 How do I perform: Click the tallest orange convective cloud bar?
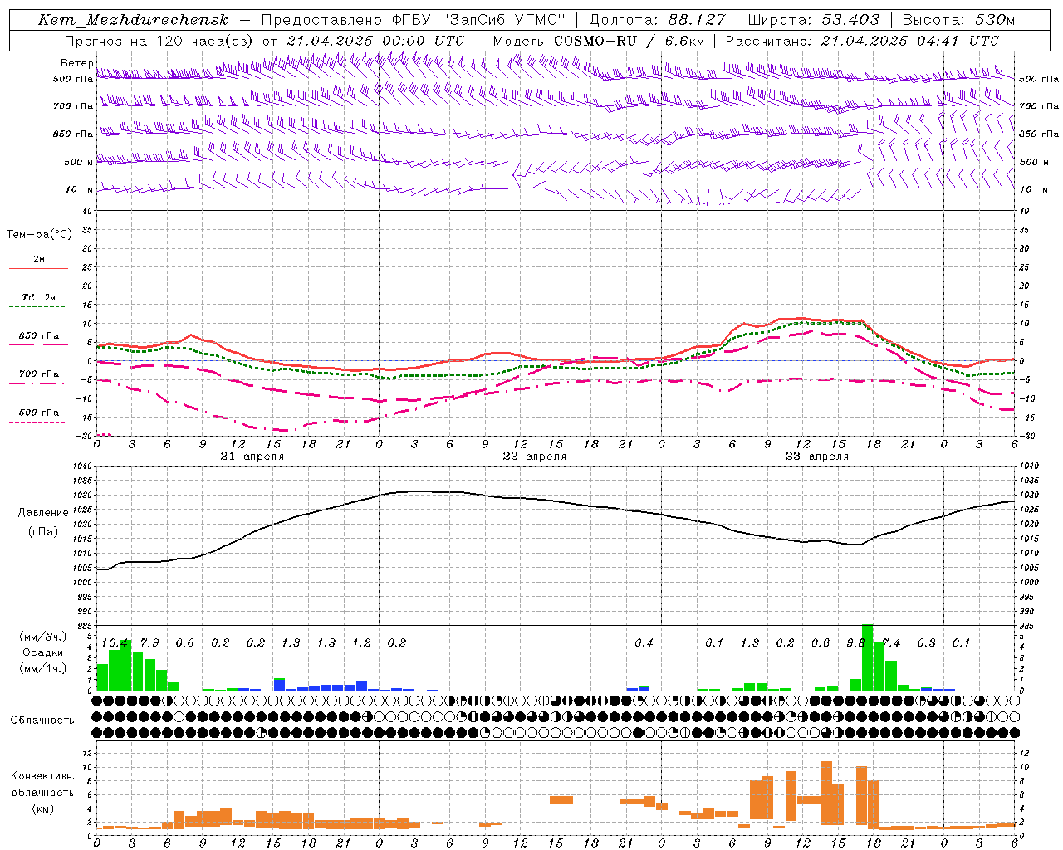pos(825,794)
